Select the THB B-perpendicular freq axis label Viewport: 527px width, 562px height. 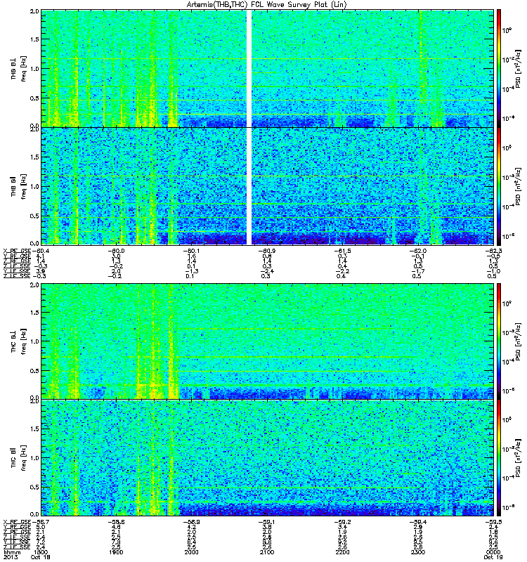click(19, 68)
